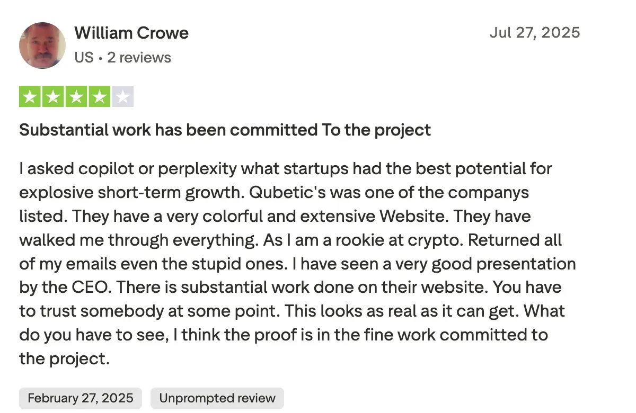Click the "Unprompted review" tag
The width and height of the screenshot is (636, 413).
(217, 398)
